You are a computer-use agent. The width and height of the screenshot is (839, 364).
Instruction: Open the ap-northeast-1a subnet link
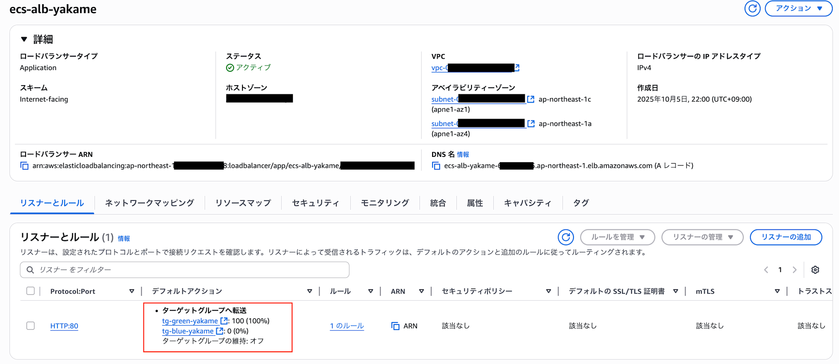[x=478, y=124]
